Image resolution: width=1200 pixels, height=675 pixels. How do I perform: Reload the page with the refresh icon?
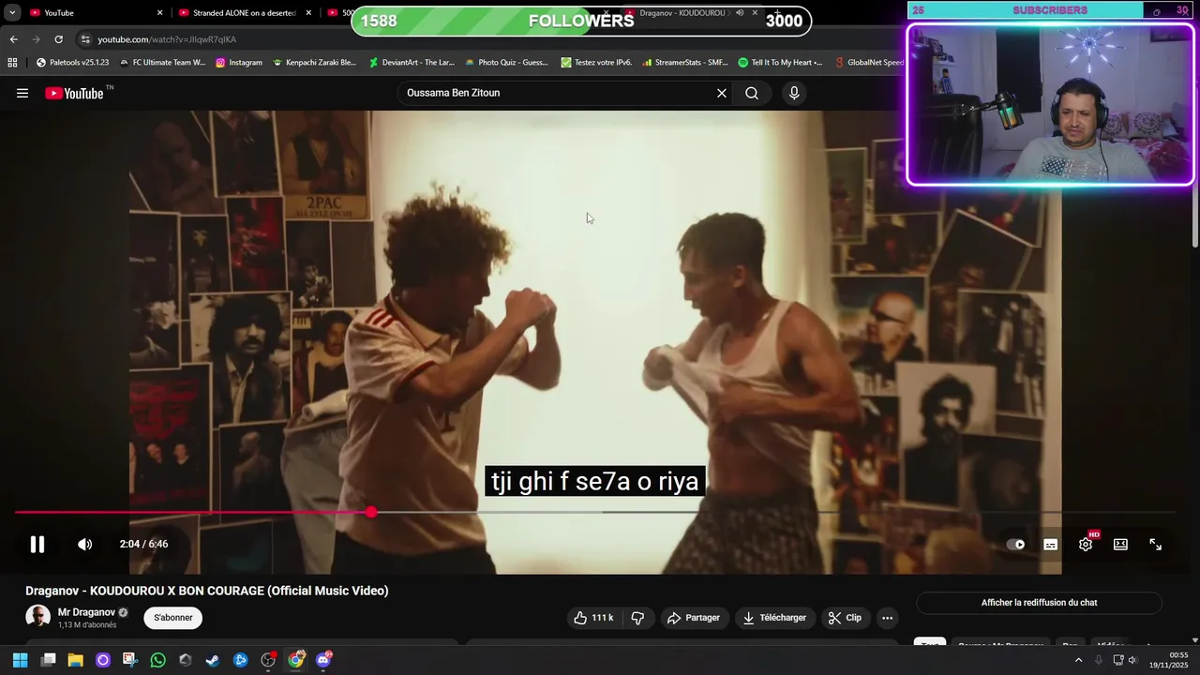point(58,39)
